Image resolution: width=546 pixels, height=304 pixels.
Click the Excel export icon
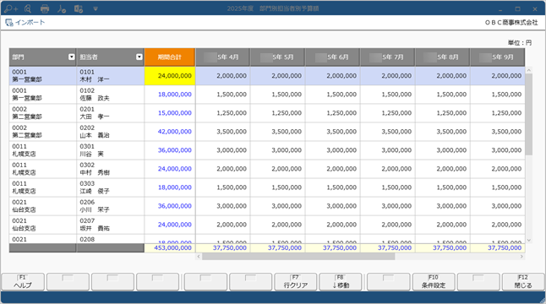(x=79, y=8)
